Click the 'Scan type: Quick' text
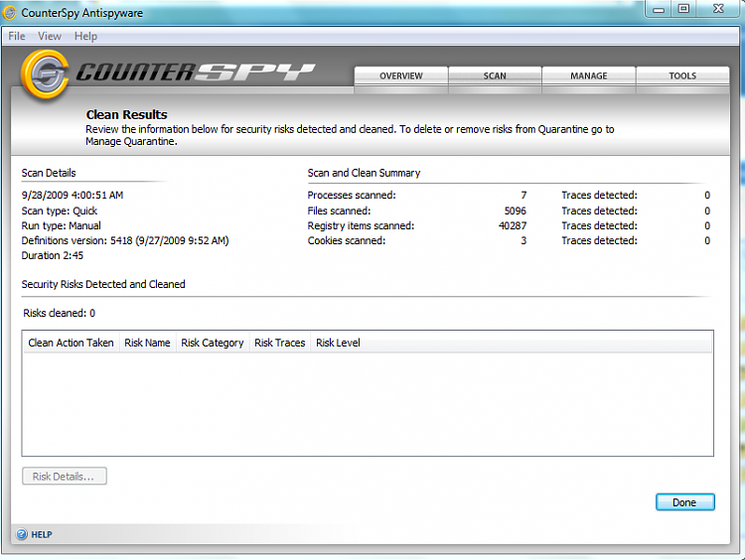The width and height of the screenshot is (745, 560). click(60, 210)
